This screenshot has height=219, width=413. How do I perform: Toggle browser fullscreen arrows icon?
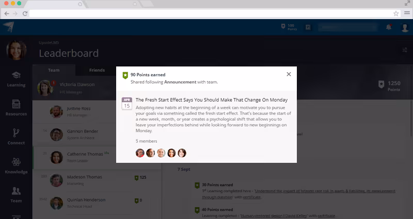pyautogui.click(x=407, y=3)
